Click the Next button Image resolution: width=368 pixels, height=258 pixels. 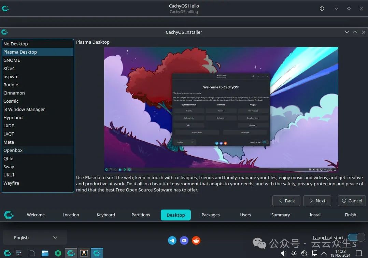tap(317, 201)
